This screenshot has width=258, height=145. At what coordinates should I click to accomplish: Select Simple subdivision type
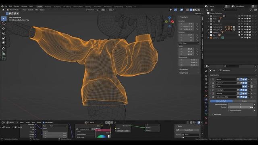point(244,101)
